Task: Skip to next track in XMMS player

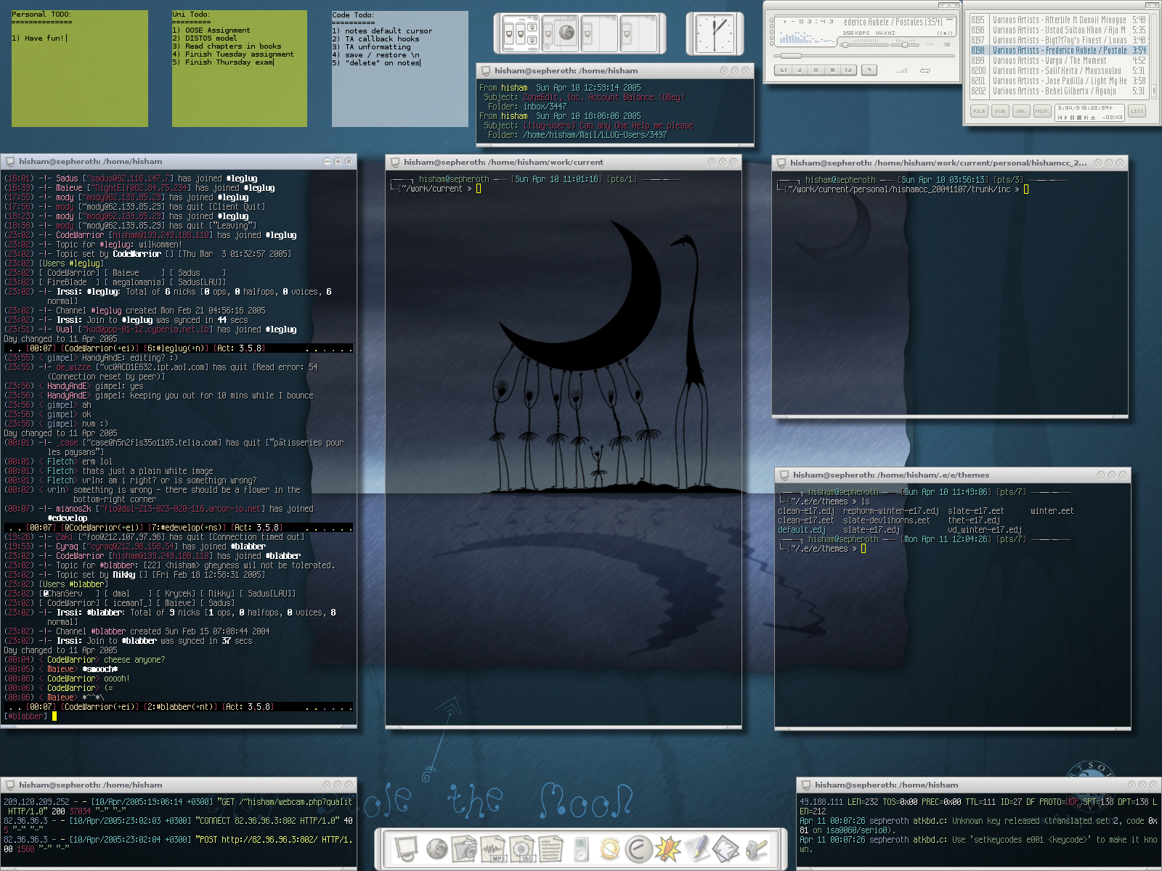Action: (848, 70)
